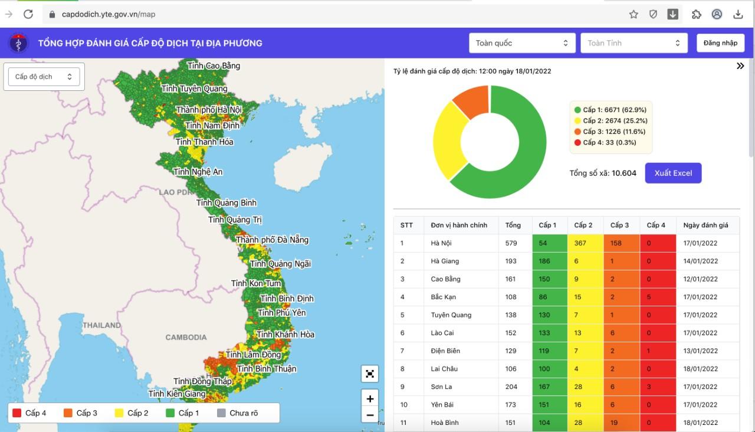Click the Ngày đánh giá column header
755x432 pixels.
(705, 225)
